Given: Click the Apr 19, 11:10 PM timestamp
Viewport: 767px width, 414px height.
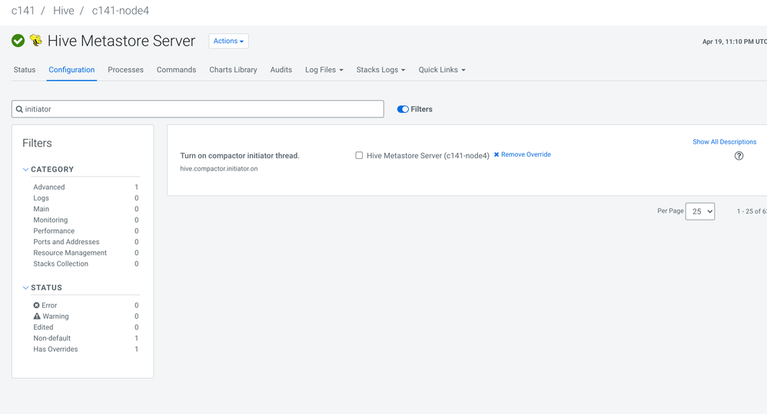Looking at the screenshot, I should pyautogui.click(x=734, y=41).
